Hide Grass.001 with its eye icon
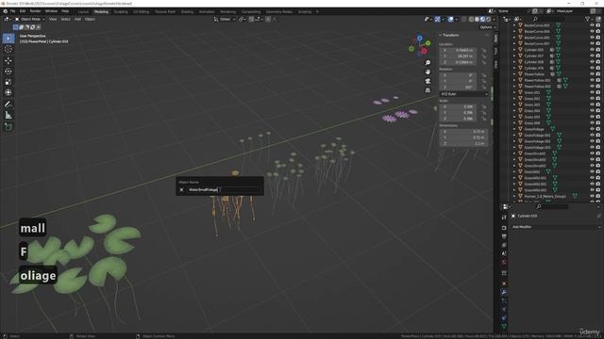 pyautogui.click(x=592, y=92)
